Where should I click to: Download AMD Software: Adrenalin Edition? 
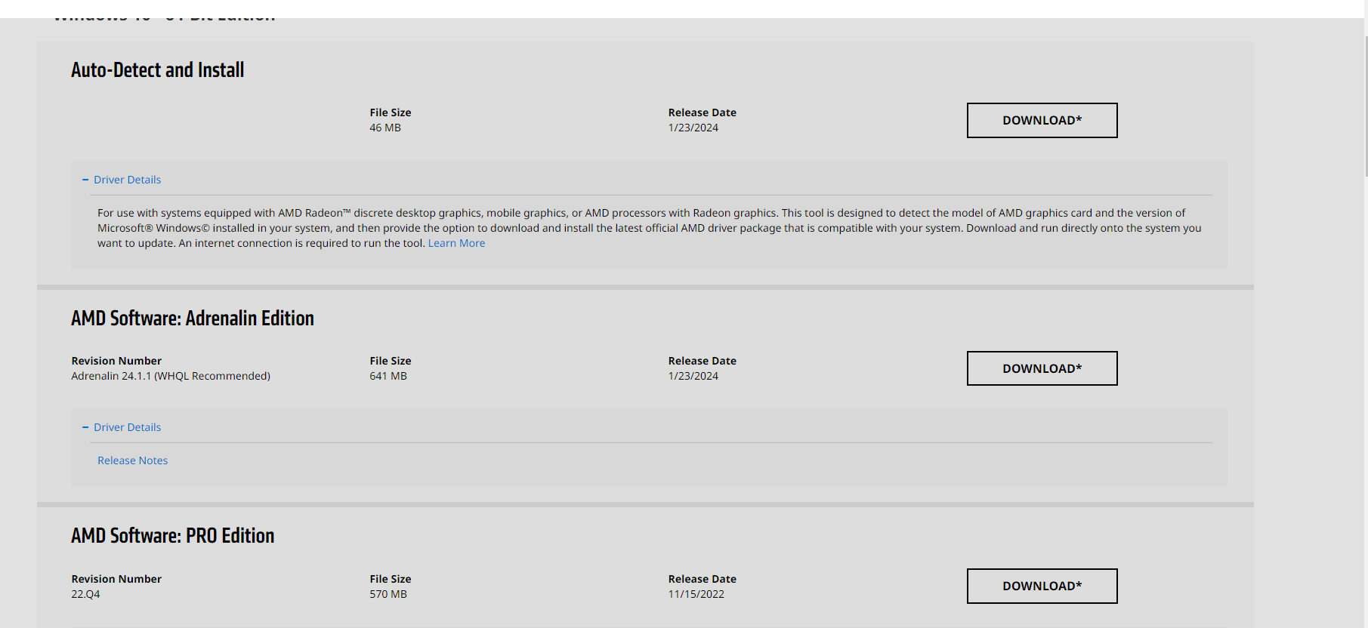tap(1042, 368)
